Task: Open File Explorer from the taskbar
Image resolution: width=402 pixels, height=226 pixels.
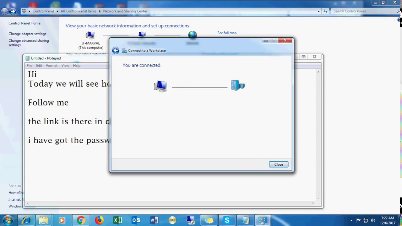Action: tap(44, 220)
